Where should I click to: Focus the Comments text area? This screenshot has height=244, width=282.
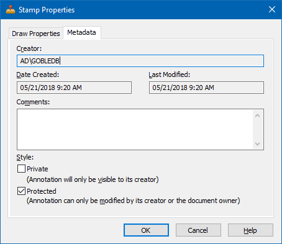tap(135, 129)
